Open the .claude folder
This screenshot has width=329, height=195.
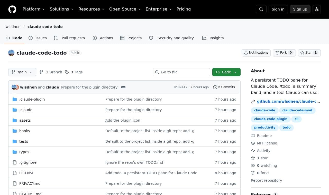click(26, 110)
